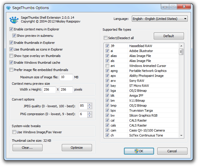Uncheck the bw Silicon Graphics RGB type

(x=107, y=115)
